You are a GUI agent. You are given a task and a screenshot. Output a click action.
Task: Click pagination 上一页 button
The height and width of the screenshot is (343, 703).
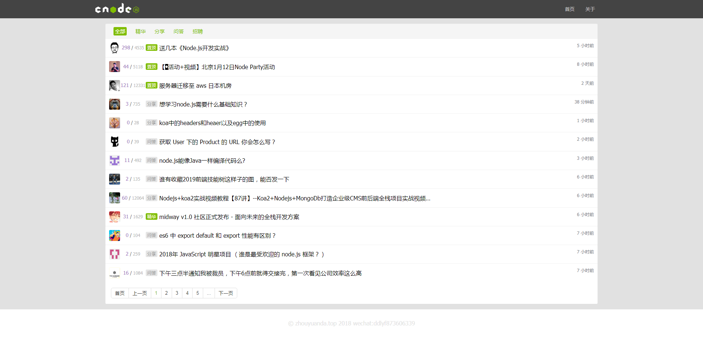(x=140, y=293)
